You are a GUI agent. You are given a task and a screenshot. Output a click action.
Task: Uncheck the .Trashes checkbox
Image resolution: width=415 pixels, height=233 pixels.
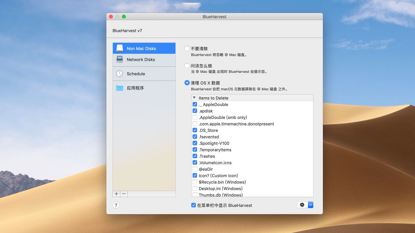pyautogui.click(x=195, y=156)
